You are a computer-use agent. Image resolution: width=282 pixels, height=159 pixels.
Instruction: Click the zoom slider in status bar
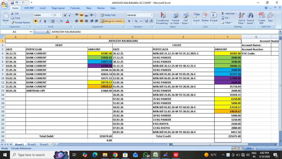tap(267, 148)
